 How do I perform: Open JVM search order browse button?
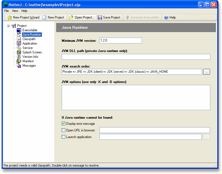(206, 72)
